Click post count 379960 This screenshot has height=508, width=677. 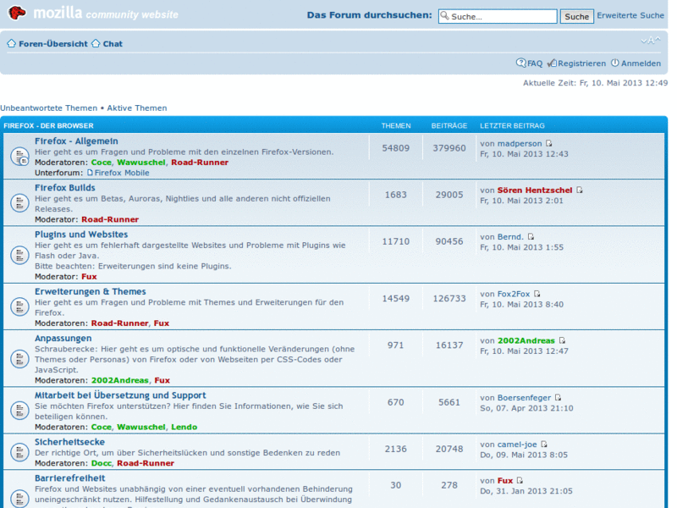(449, 148)
